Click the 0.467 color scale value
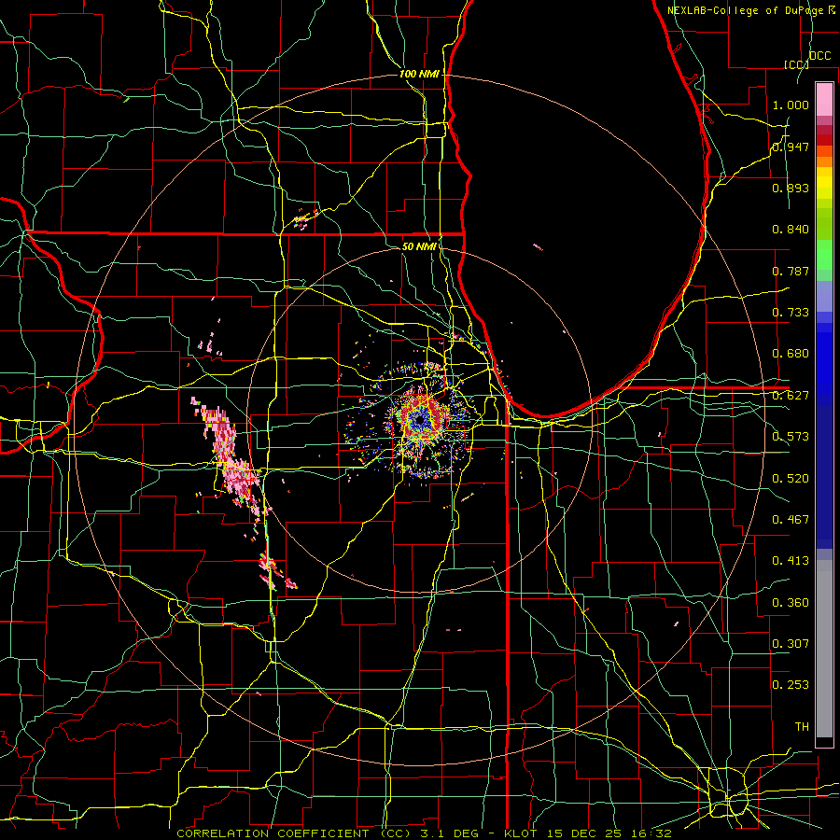Image resolution: width=840 pixels, height=840 pixels. [791, 520]
